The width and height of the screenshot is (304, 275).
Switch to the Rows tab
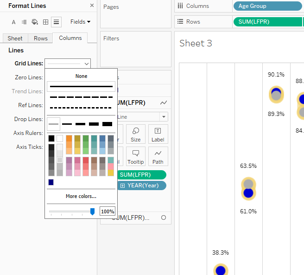click(x=41, y=38)
